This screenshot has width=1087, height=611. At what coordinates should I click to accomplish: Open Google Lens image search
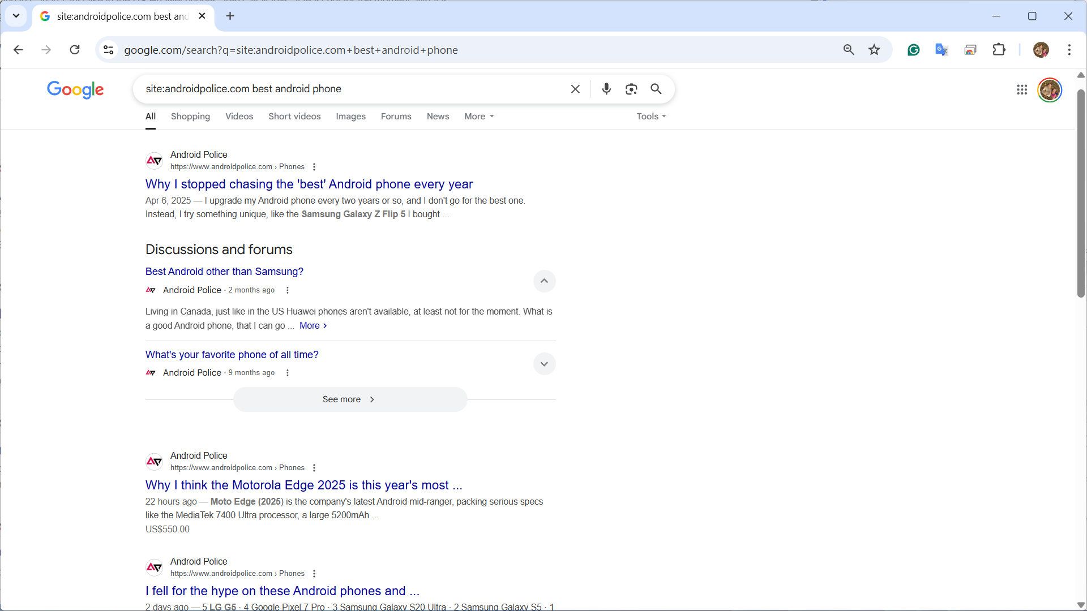631,89
